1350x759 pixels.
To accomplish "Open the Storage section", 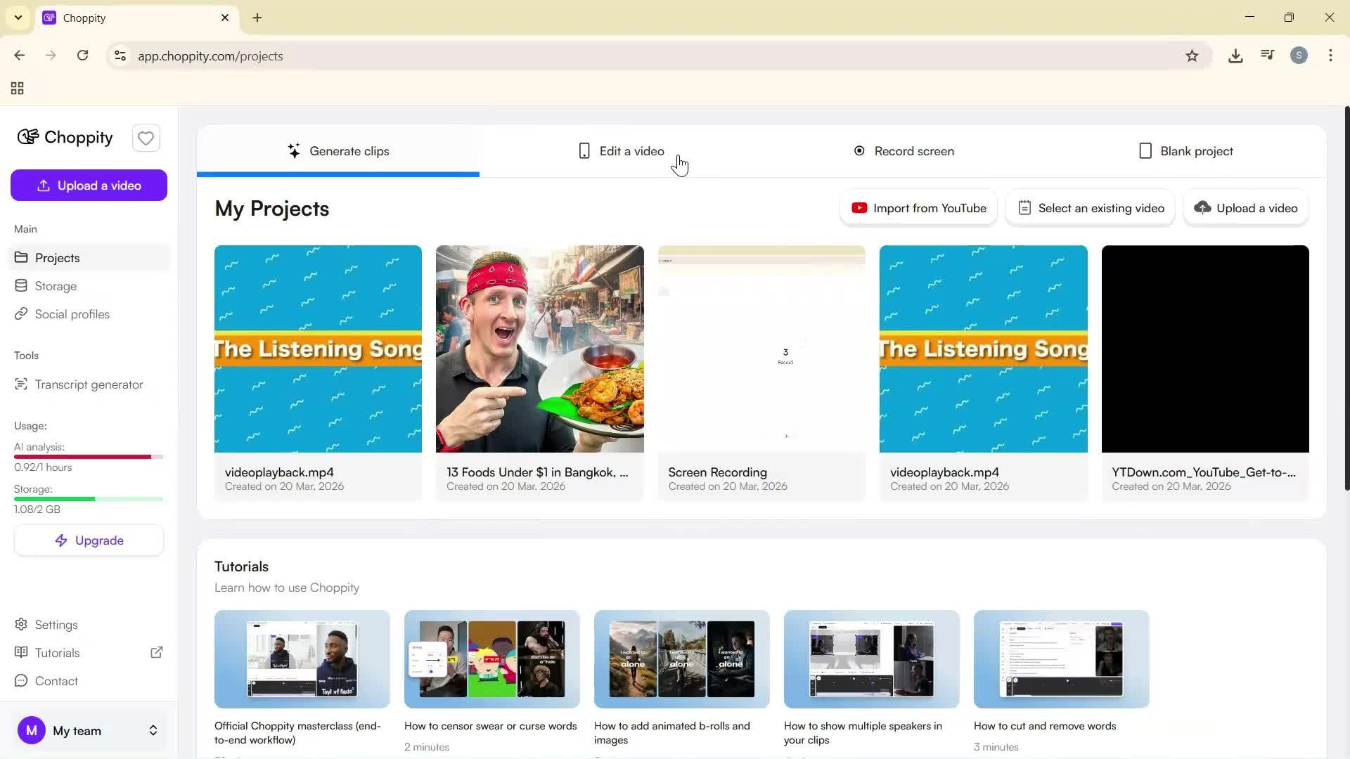I will 56,286.
